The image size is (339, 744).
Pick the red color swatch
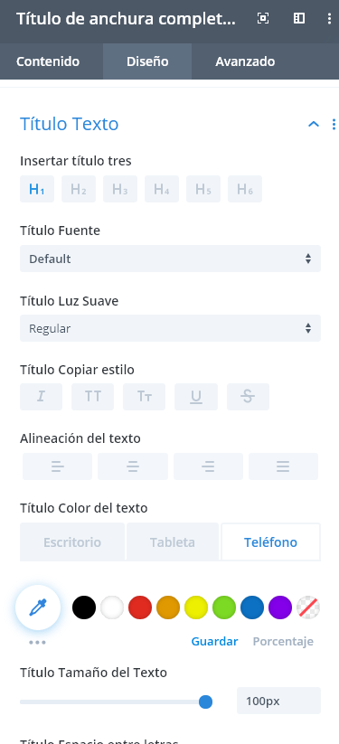(140, 607)
